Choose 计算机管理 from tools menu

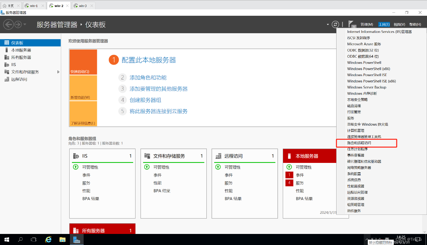point(356,130)
